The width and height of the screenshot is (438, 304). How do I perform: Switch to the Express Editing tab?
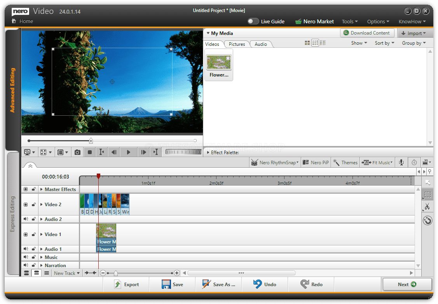[x=12, y=214]
